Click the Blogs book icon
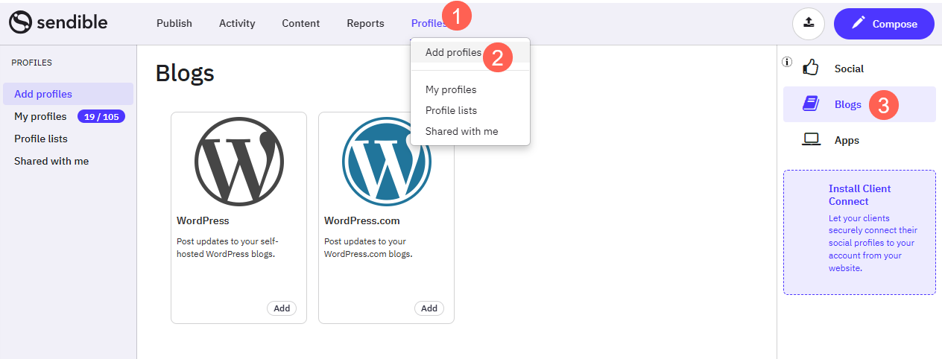Image resolution: width=942 pixels, height=359 pixels. click(811, 104)
